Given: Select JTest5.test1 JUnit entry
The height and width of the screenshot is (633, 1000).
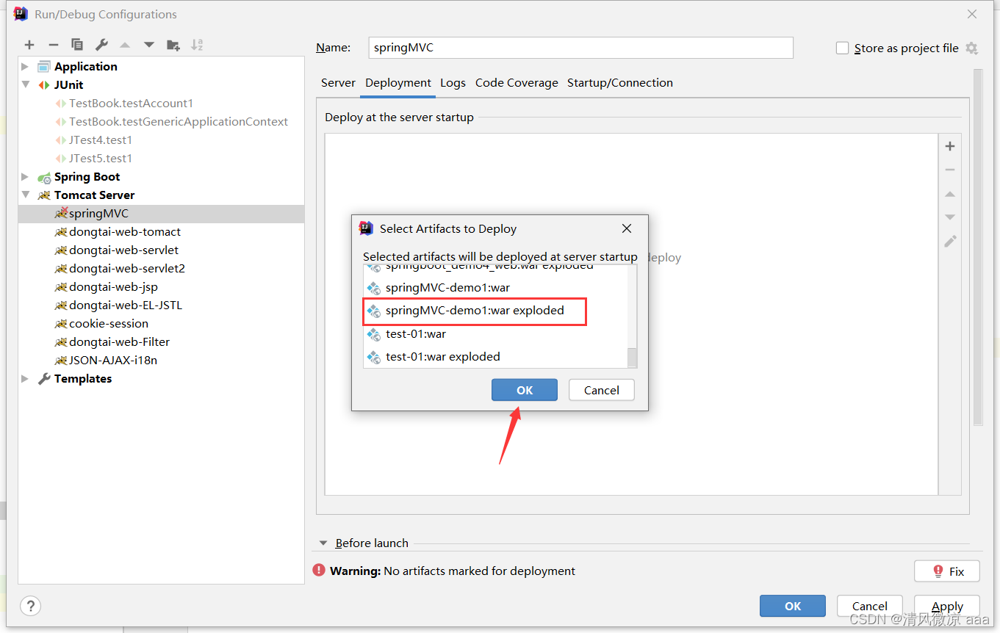Looking at the screenshot, I should (162, 158).
